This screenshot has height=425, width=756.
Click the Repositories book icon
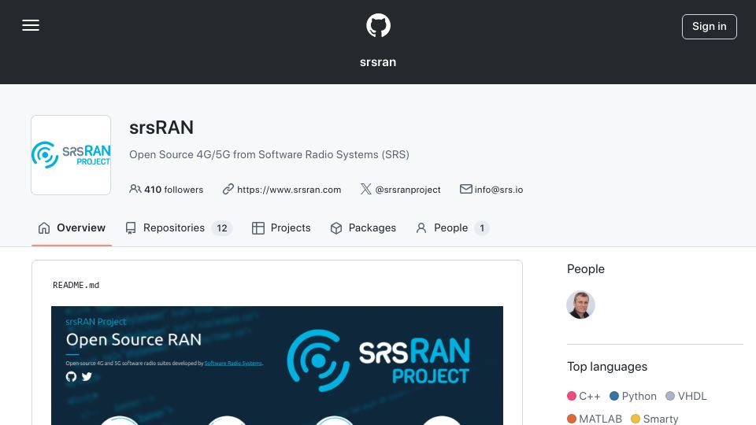pos(131,228)
